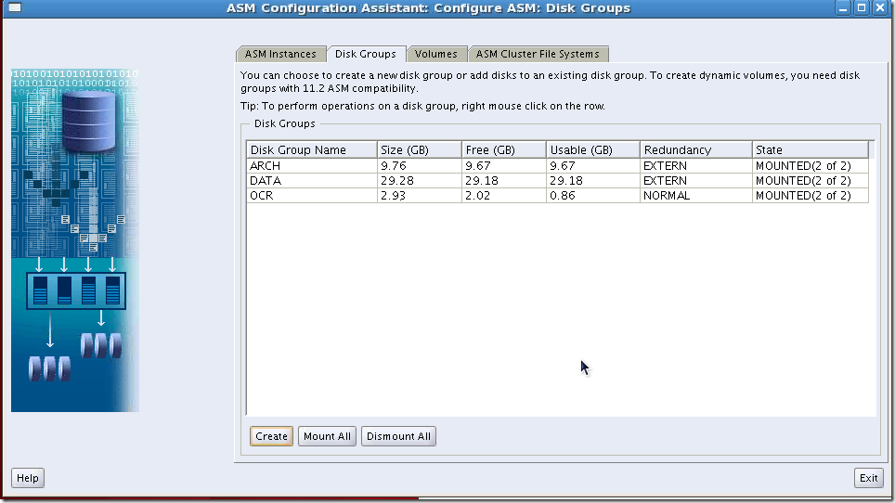Open the Volumes tab

coord(436,54)
